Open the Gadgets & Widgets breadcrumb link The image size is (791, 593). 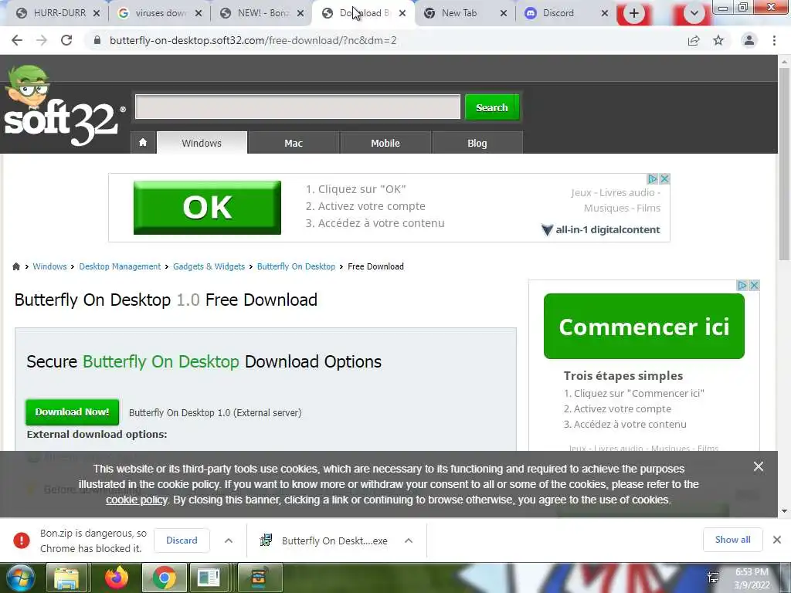pyautogui.click(x=209, y=266)
